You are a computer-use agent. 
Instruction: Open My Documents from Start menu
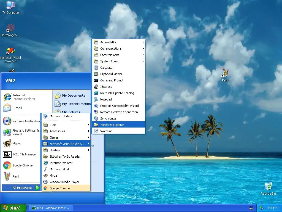70,96
